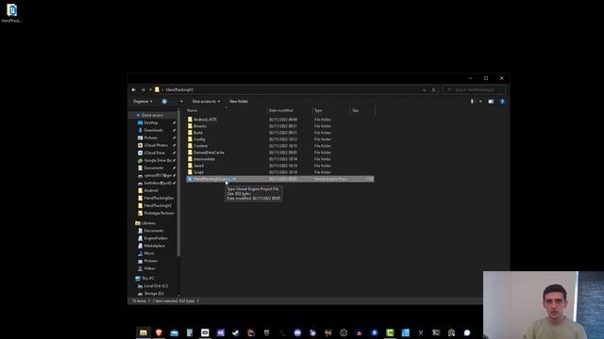This screenshot has height=339, width=604.
Task: Open the more view options dropdown arrow
Action: [x=480, y=102]
